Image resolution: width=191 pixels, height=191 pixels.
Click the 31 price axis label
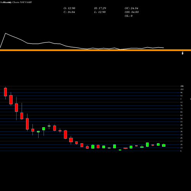(181, 135)
